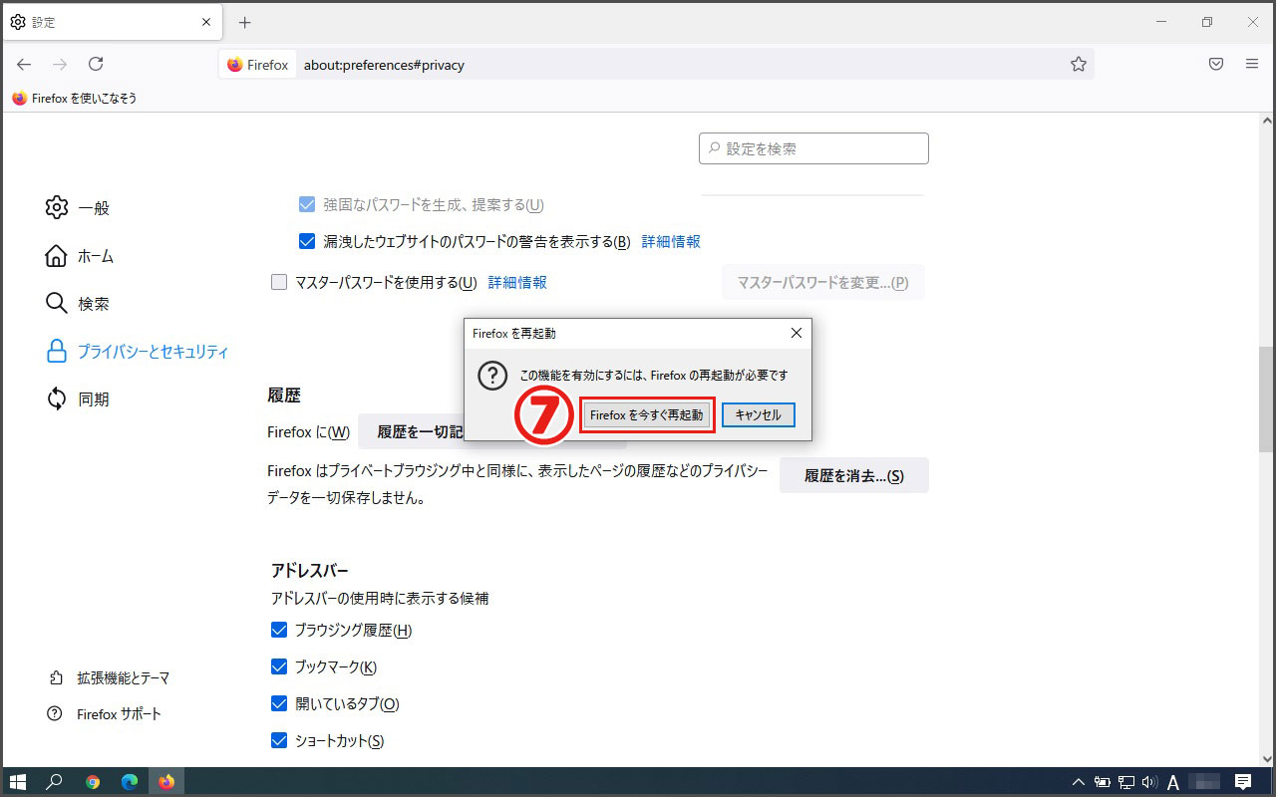Open the 検索 settings category
The height and width of the screenshot is (797, 1276).
[78, 303]
